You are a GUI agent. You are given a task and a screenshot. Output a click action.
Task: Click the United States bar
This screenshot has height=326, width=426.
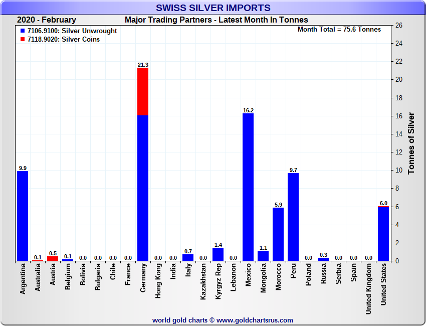click(x=383, y=234)
